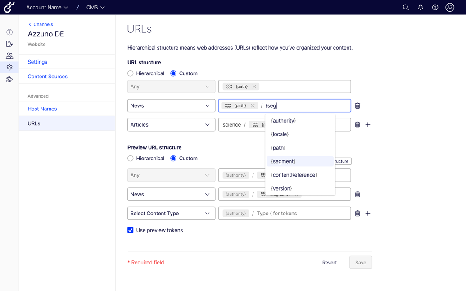Select {segment} from the token list
This screenshot has height=291, width=466.
pyautogui.click(x=283, y=161)
